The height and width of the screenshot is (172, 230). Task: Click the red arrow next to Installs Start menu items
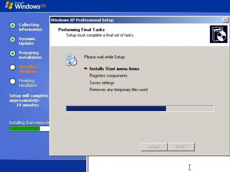[86, 68]
